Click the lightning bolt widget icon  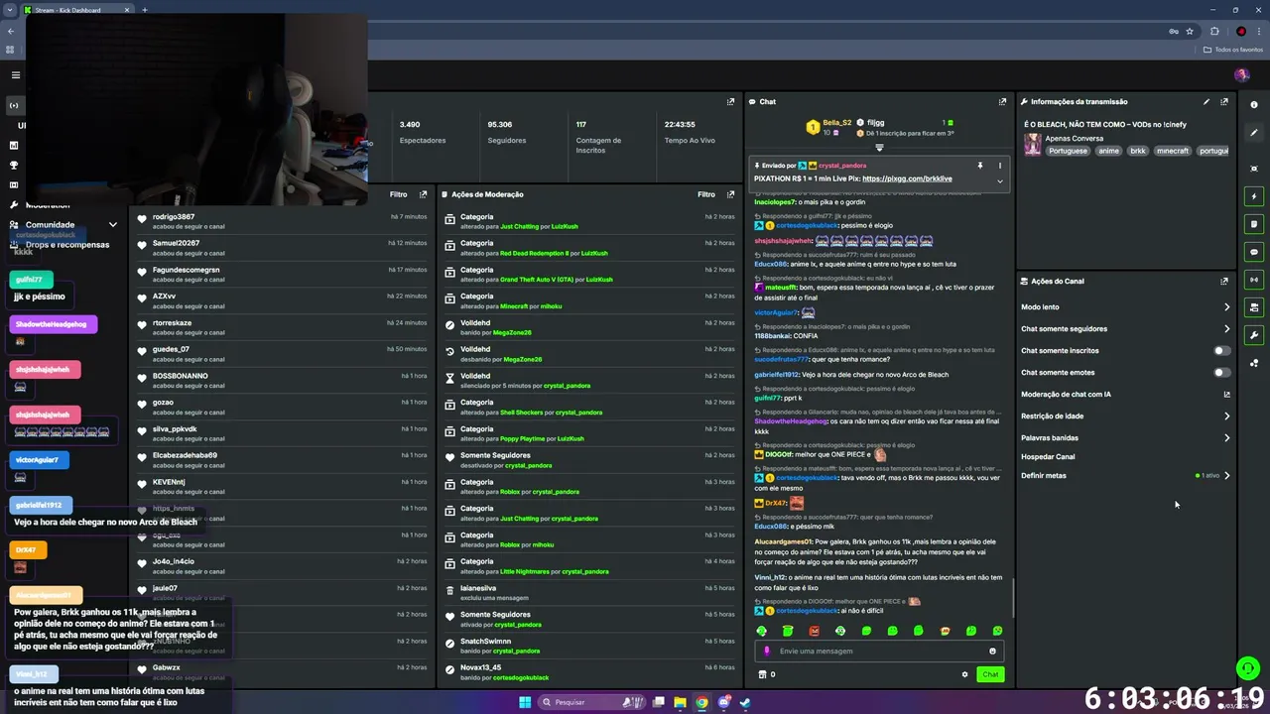tap(1254, 196)
